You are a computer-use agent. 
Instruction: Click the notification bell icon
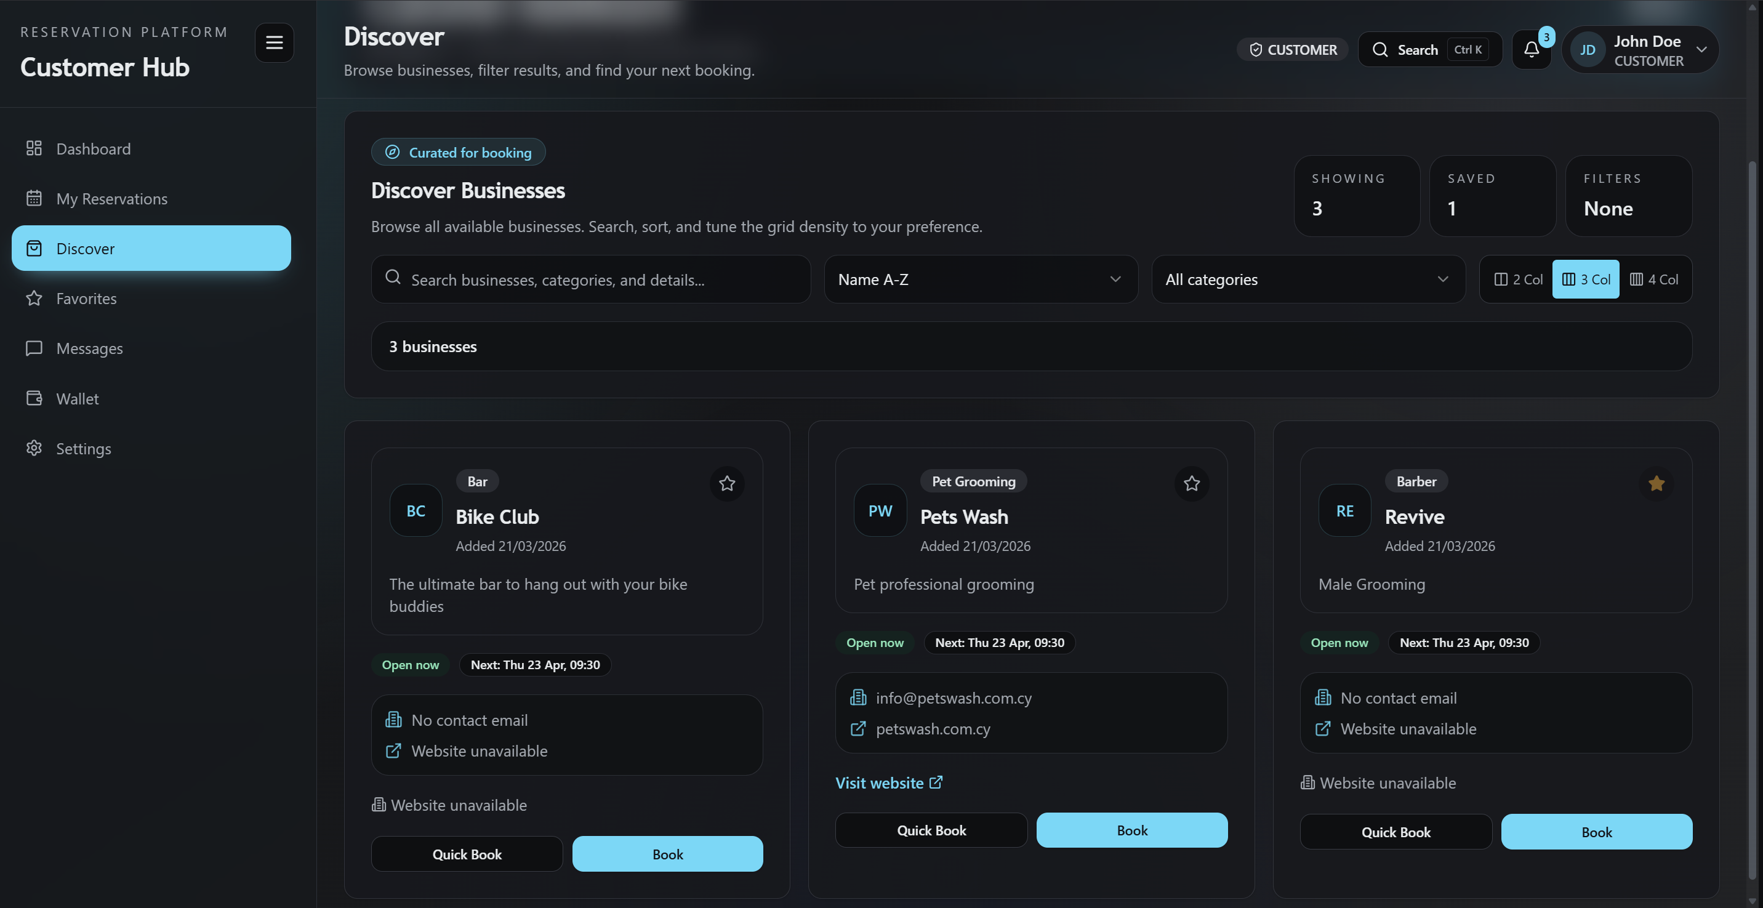coord(1531,49)
